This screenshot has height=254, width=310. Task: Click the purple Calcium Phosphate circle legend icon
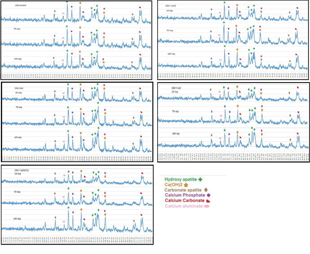pyautogui.click(x=209, y=195)
